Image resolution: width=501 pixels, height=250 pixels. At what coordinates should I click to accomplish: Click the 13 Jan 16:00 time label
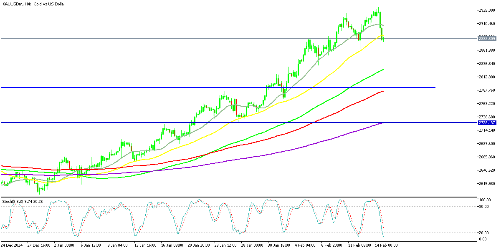coord(146,245)
